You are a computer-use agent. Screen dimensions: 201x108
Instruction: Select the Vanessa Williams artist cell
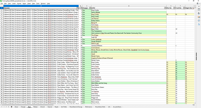[129, 45]
